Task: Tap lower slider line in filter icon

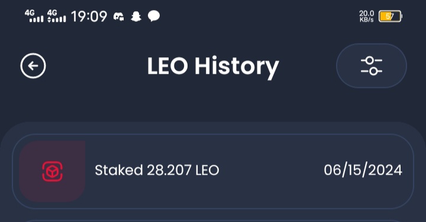Action: pos(372,71)
